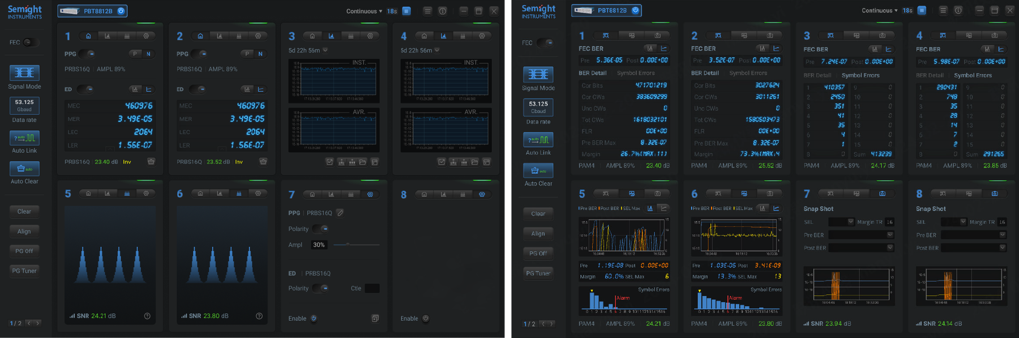This screenshot has width=1019, height=338.
Task: Expand the 5d 22h duration dropdown in channel 3
Action: (x=325, y=50)
